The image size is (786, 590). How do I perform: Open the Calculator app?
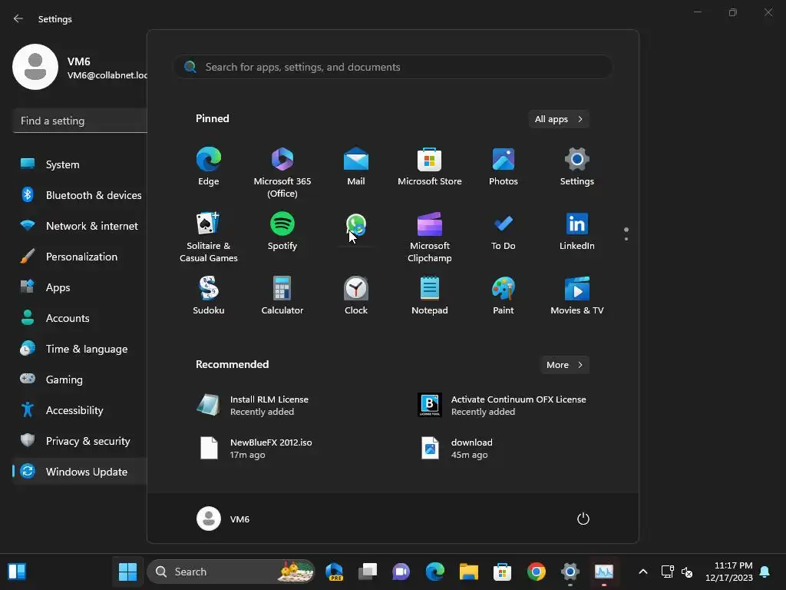[282, 296]
